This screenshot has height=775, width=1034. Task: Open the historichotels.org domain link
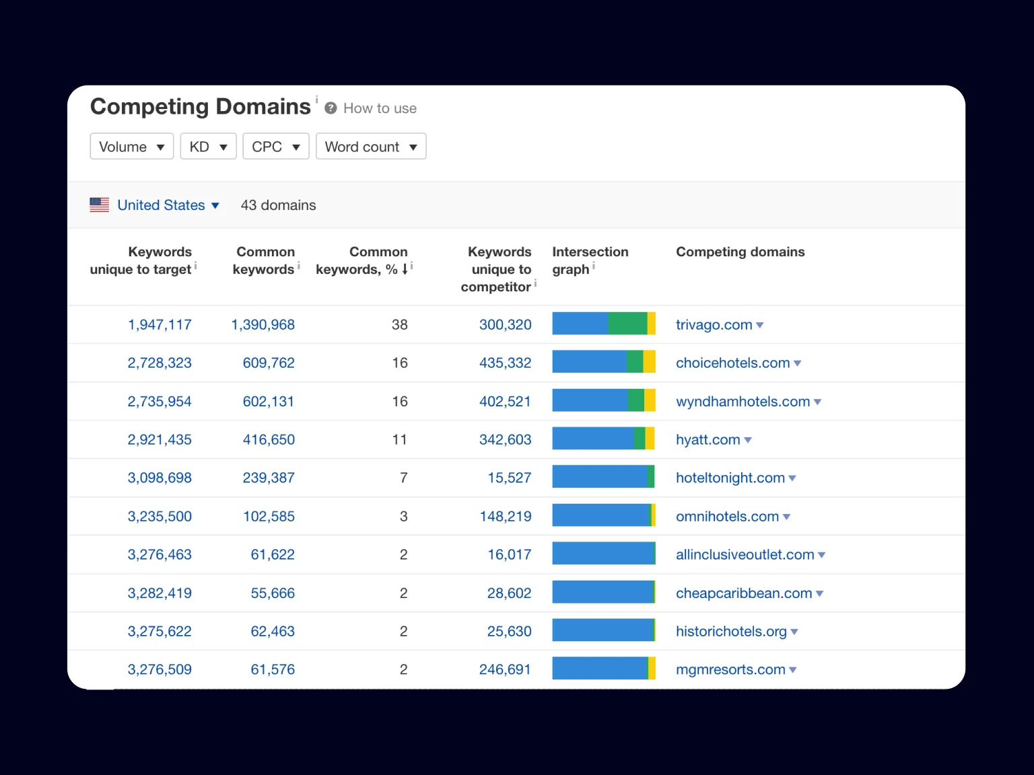(x=731, y=631)
